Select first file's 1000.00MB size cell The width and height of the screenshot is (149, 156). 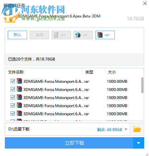pyautogui.click(x=117, y=82)
